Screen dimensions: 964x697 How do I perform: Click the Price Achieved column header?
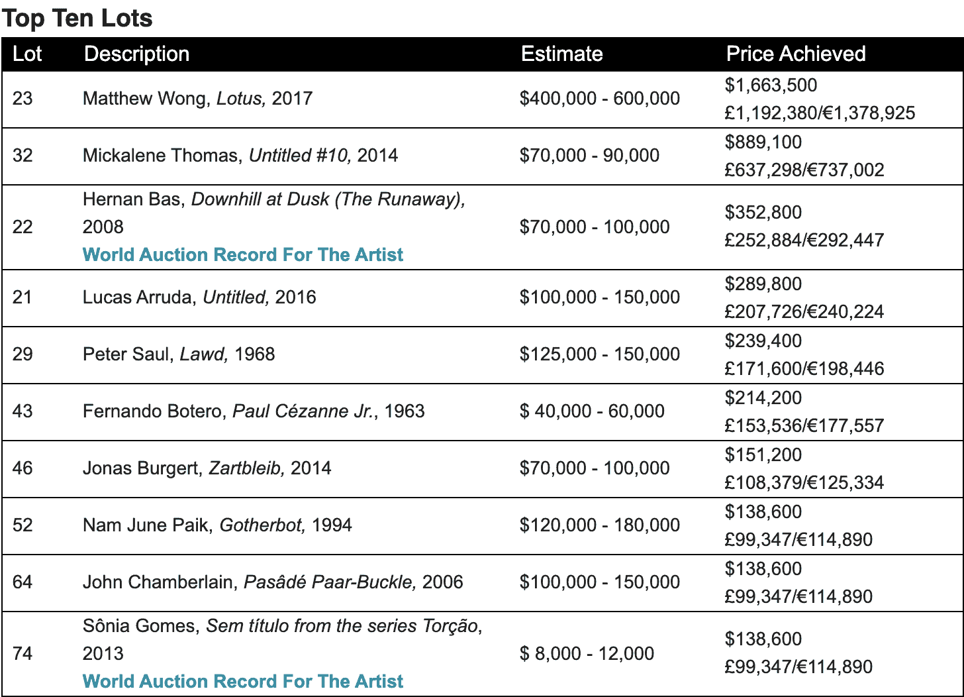click(x=795, y=54)
